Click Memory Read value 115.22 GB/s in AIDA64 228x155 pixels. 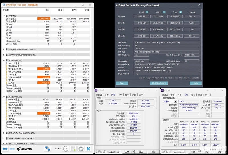pyautogui.click(x=141, y=16)
